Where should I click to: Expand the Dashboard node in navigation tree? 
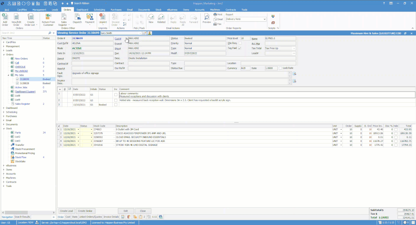pos(4,108)
